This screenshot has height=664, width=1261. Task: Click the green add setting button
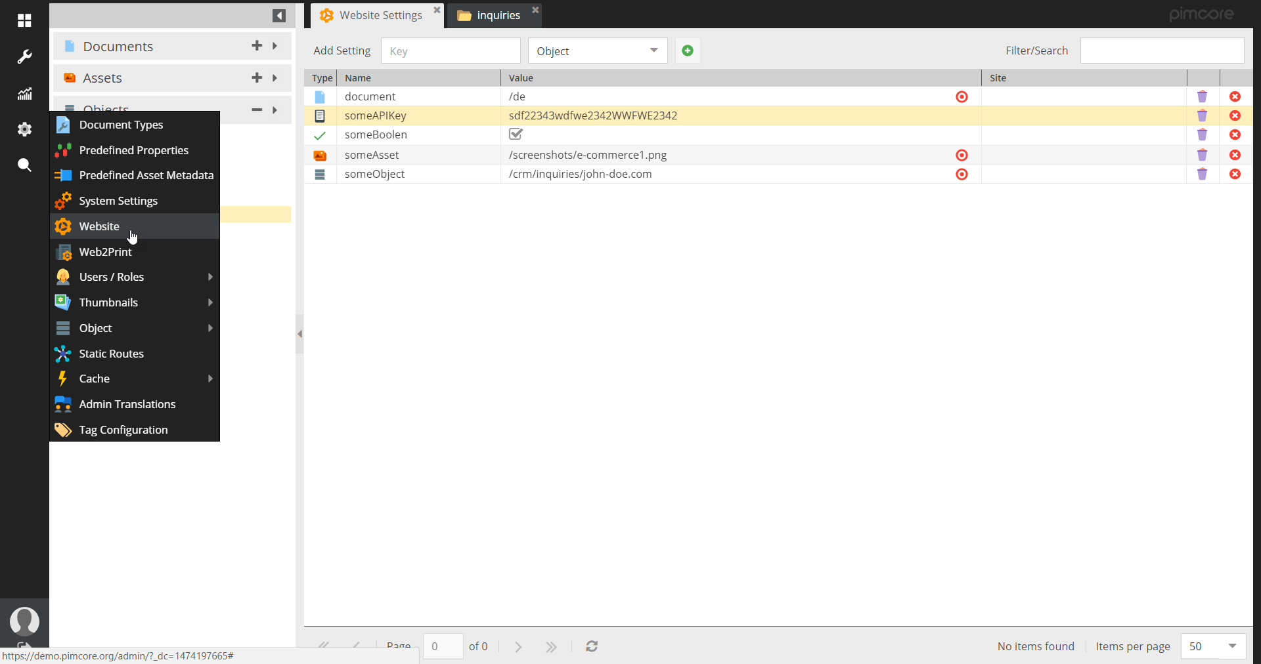(687, 51)
